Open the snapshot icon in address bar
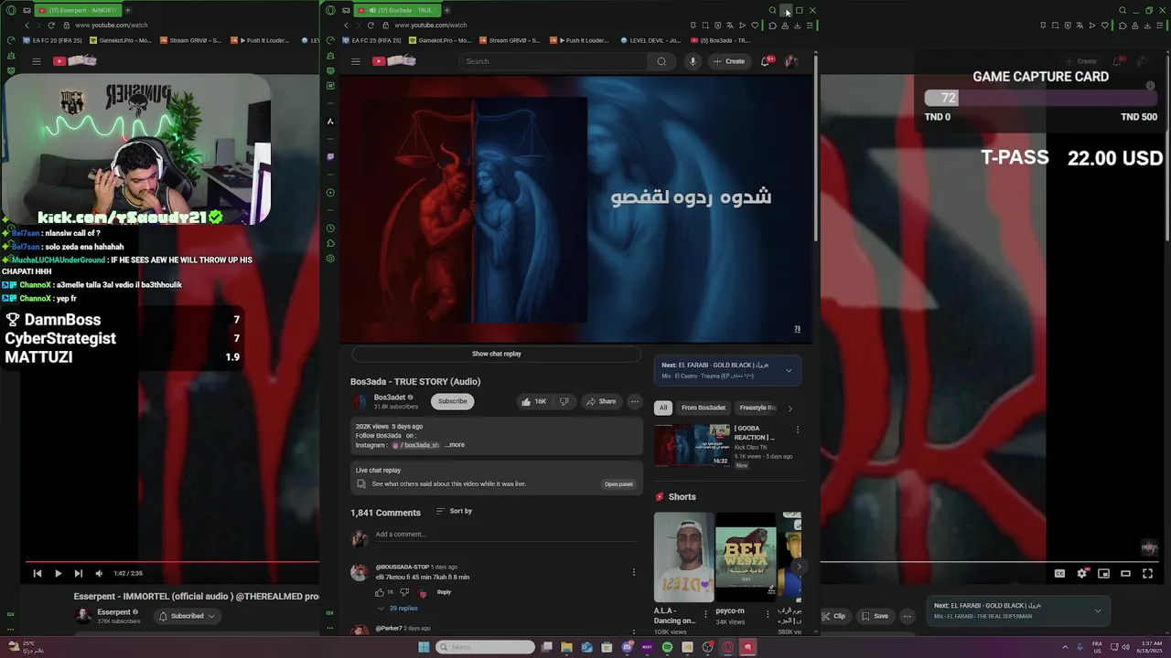 (705, 26)
